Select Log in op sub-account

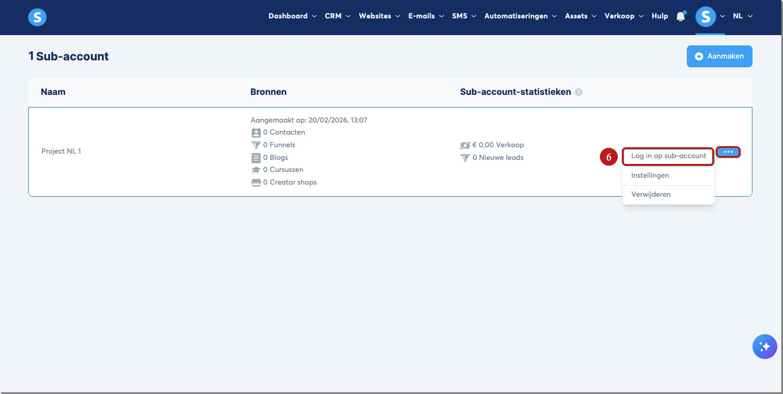[668, 156]
